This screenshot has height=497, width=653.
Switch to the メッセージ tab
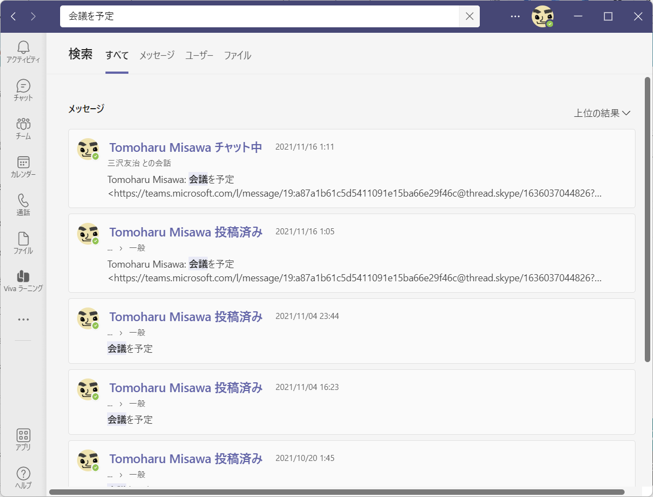(x=157, y=55)
